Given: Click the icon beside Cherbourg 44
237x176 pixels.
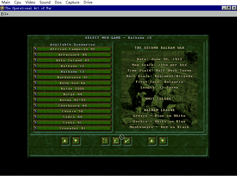Looking at the screenshot, I should click(x=36, y=105).
